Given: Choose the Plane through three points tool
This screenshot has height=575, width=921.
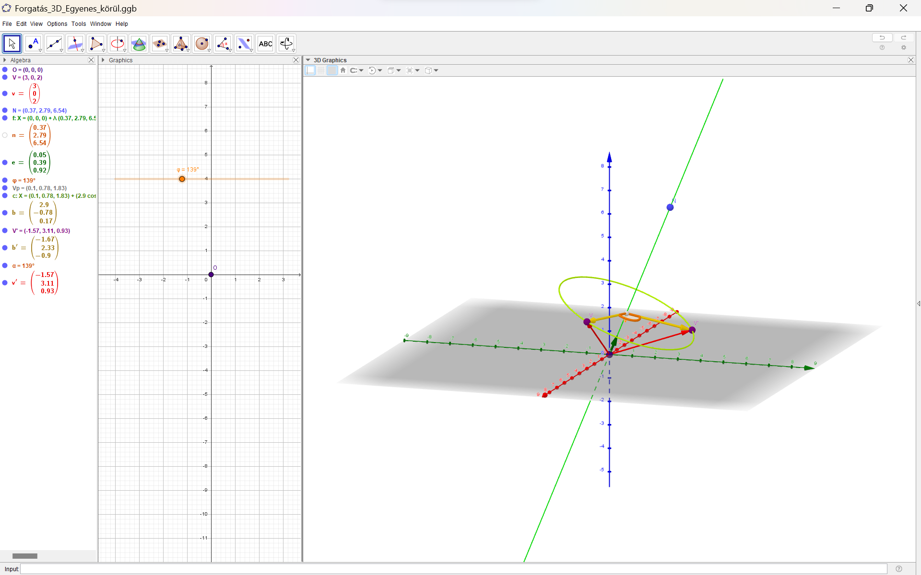Looking at the screenshot, I should (x=160, y=44).
